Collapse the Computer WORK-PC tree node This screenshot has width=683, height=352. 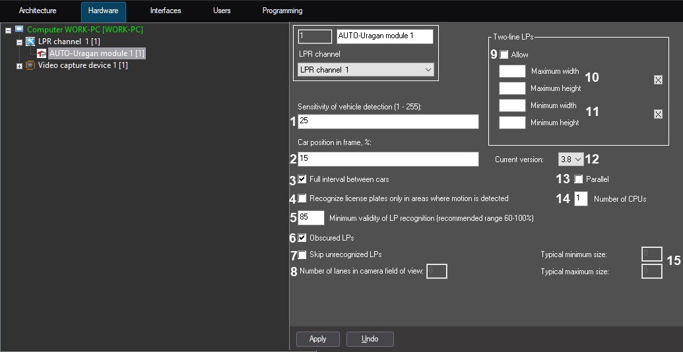[8, 30]
